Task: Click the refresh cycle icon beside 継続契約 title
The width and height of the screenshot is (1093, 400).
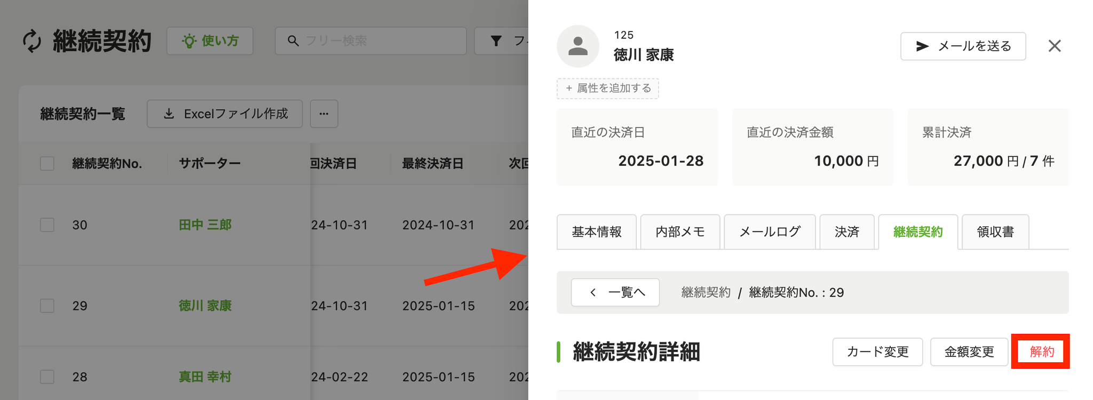Action: click(x=32, y=41)
